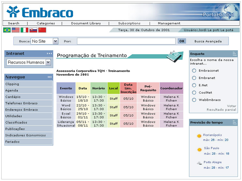Open the Document Library menu
Viewport: 242px width, 181px height.
86,23
